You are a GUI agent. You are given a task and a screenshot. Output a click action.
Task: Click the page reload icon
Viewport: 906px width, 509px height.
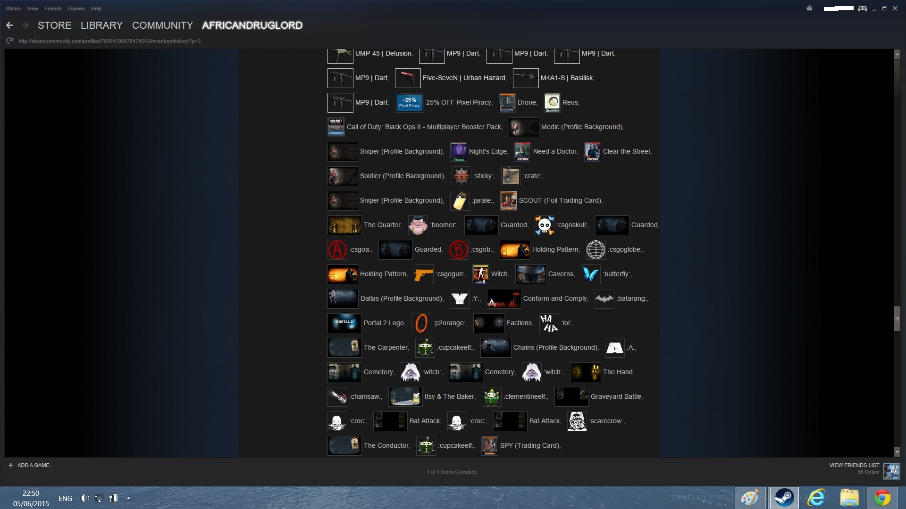(x=9, y=41)
